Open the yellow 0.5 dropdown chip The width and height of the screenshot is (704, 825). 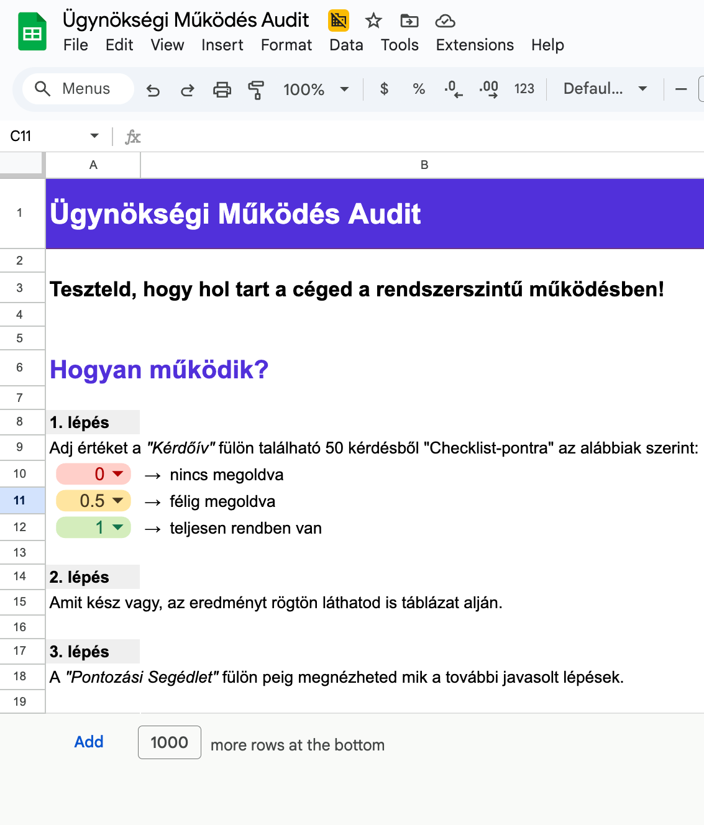tap(94, 501)
